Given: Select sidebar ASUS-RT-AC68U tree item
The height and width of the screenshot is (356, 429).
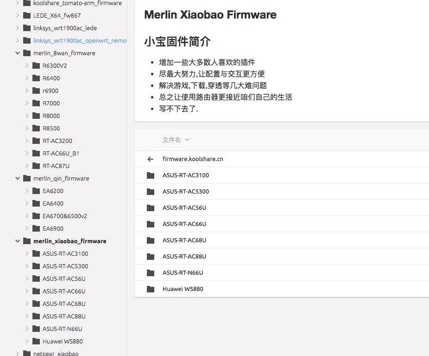Looking at the screenshot, I should click(x=64, y=304).
